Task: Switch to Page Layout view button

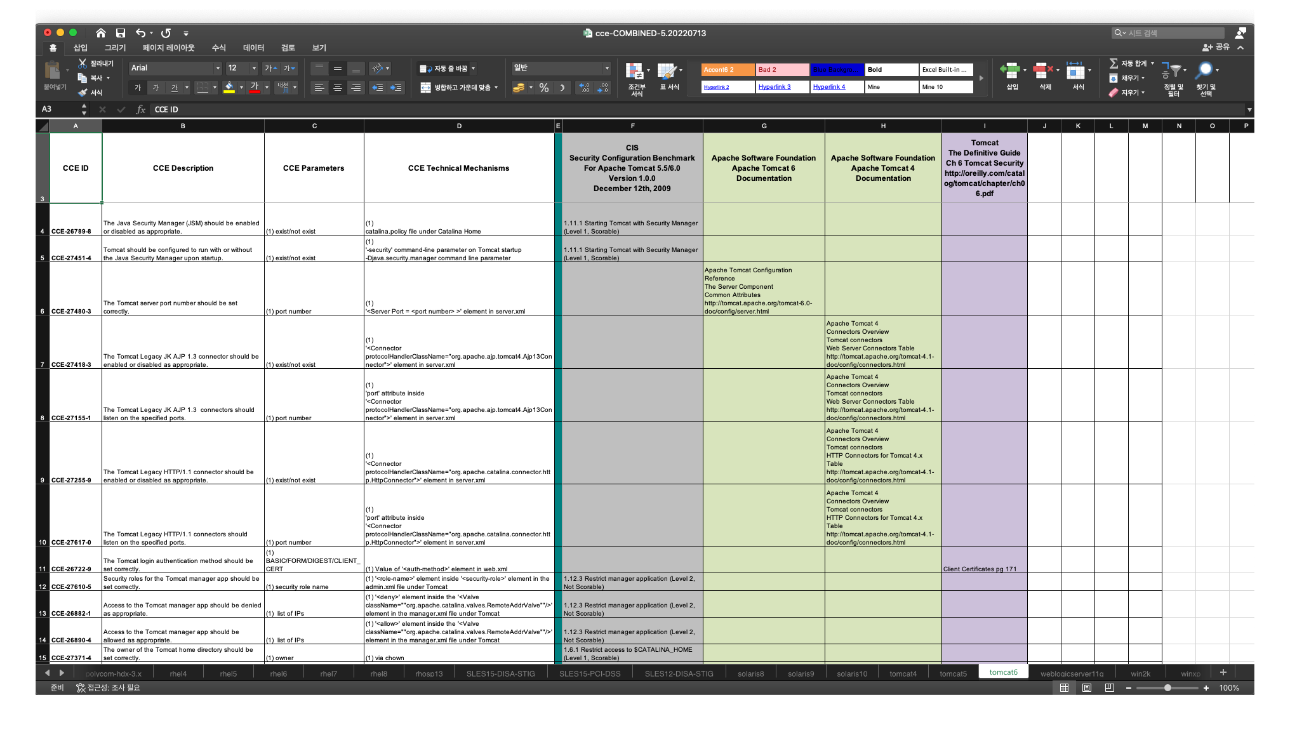Action: click(x=1087, y=688)
